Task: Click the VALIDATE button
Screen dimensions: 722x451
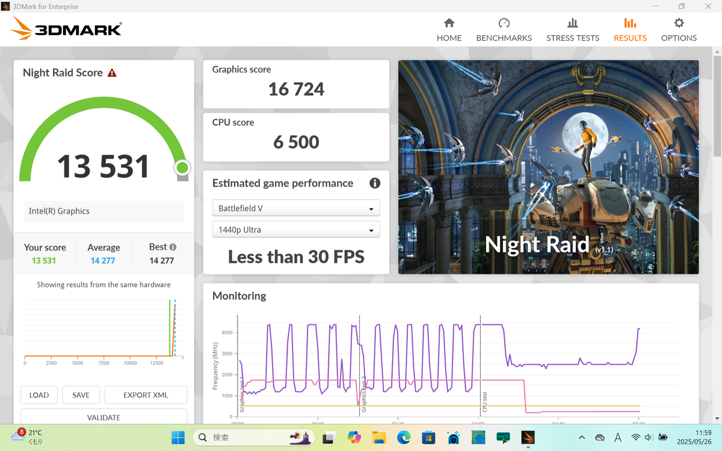Action: 103,417
